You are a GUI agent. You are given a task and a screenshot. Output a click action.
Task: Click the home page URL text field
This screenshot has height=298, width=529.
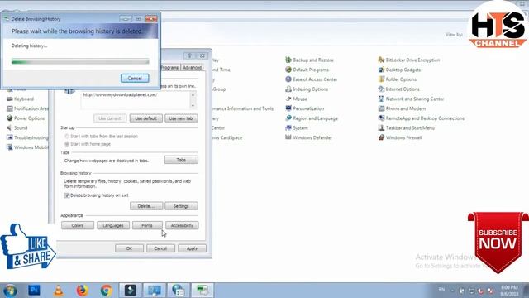[x=136, y=100]
